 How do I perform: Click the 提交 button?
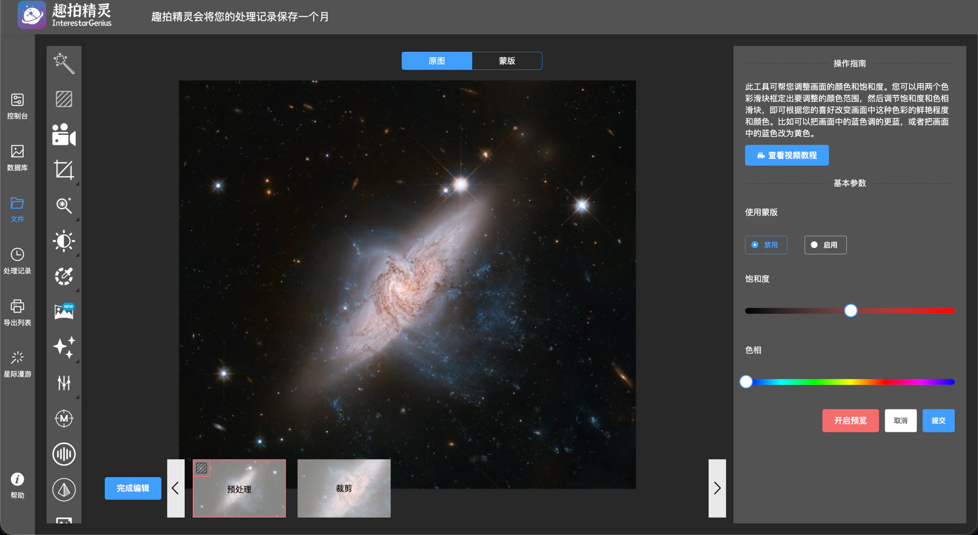938,421
